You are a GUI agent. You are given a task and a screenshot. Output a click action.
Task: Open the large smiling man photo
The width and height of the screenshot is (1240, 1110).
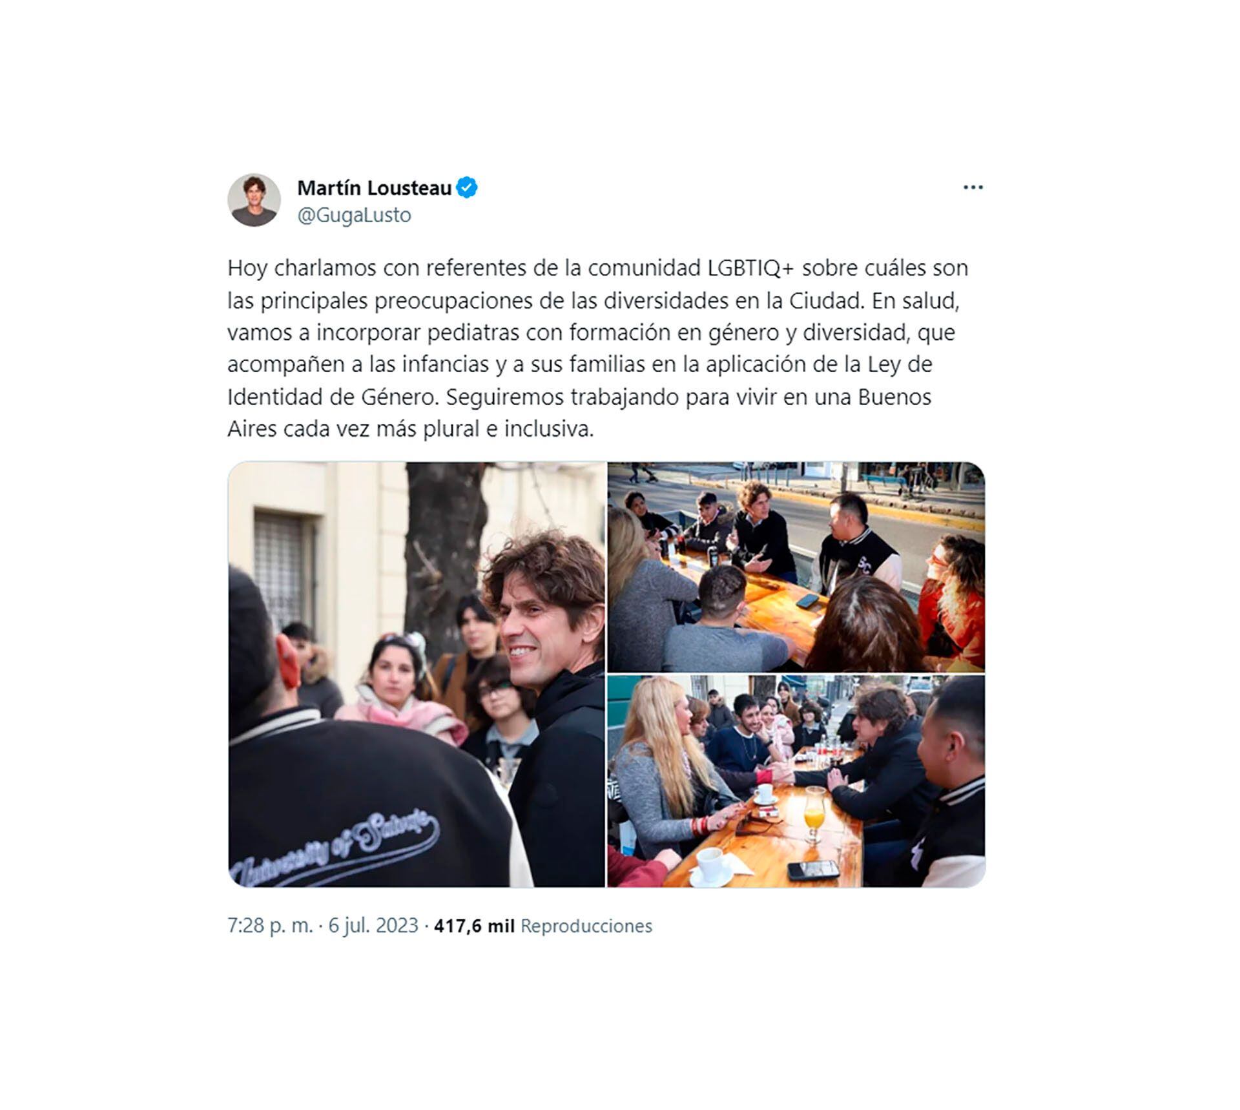[417, 674]
